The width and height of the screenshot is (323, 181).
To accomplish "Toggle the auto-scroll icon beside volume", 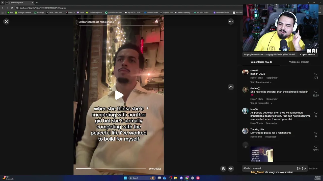I will (x=223, y=169).
